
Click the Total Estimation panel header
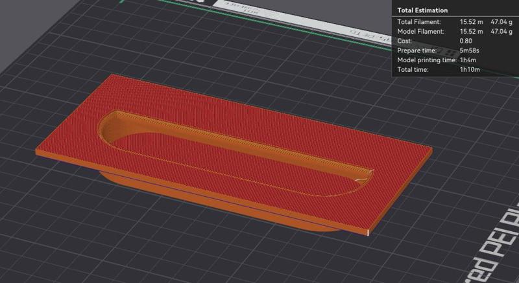click(x=422, y=10)
